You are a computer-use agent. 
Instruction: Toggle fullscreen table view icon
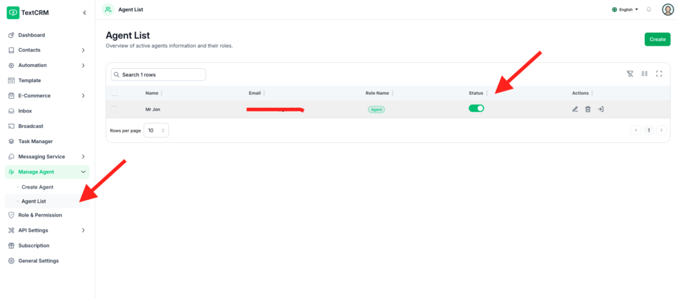pos(659,74)
